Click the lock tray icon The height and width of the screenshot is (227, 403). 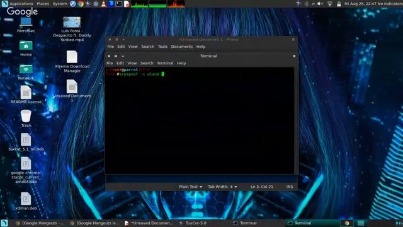pyautogui.click(x=339, y=4)
